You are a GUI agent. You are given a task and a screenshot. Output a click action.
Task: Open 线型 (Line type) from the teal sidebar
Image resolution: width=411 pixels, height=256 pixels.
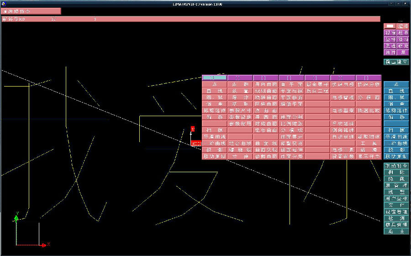click(x=396, y=192)
